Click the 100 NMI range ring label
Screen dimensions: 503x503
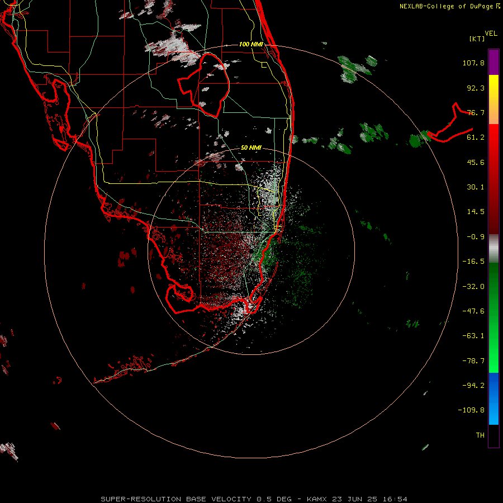251,44
